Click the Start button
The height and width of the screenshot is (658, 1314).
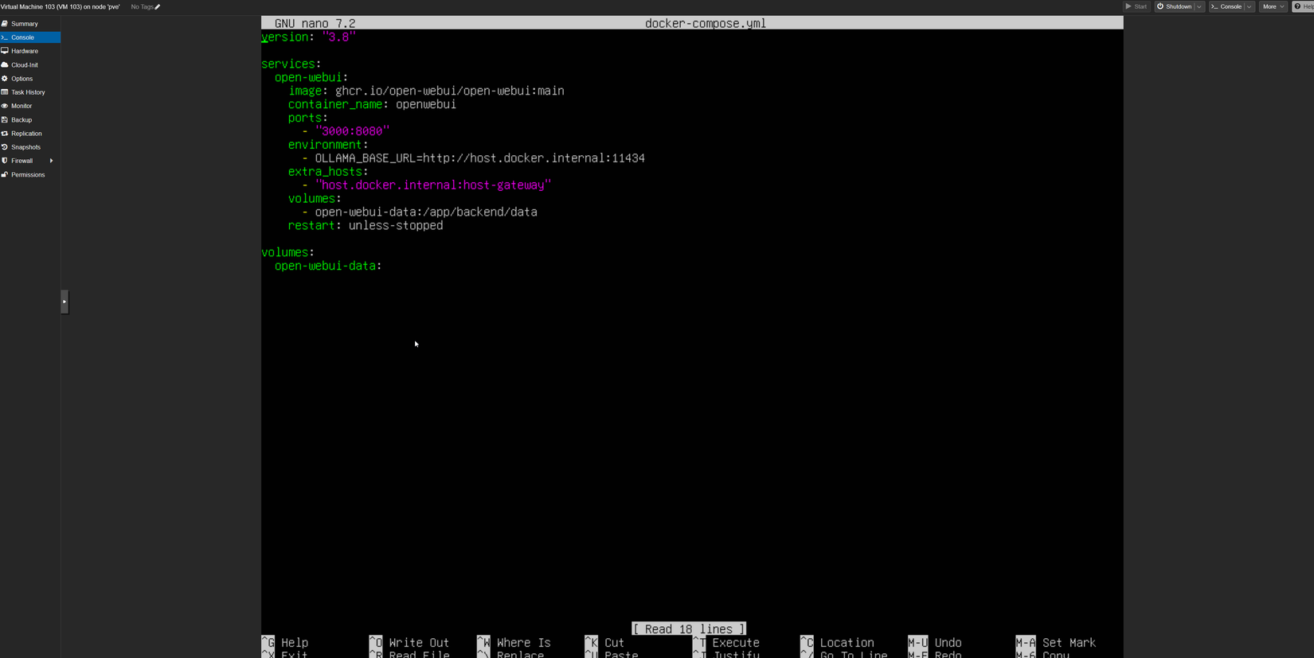(1136, 6)
